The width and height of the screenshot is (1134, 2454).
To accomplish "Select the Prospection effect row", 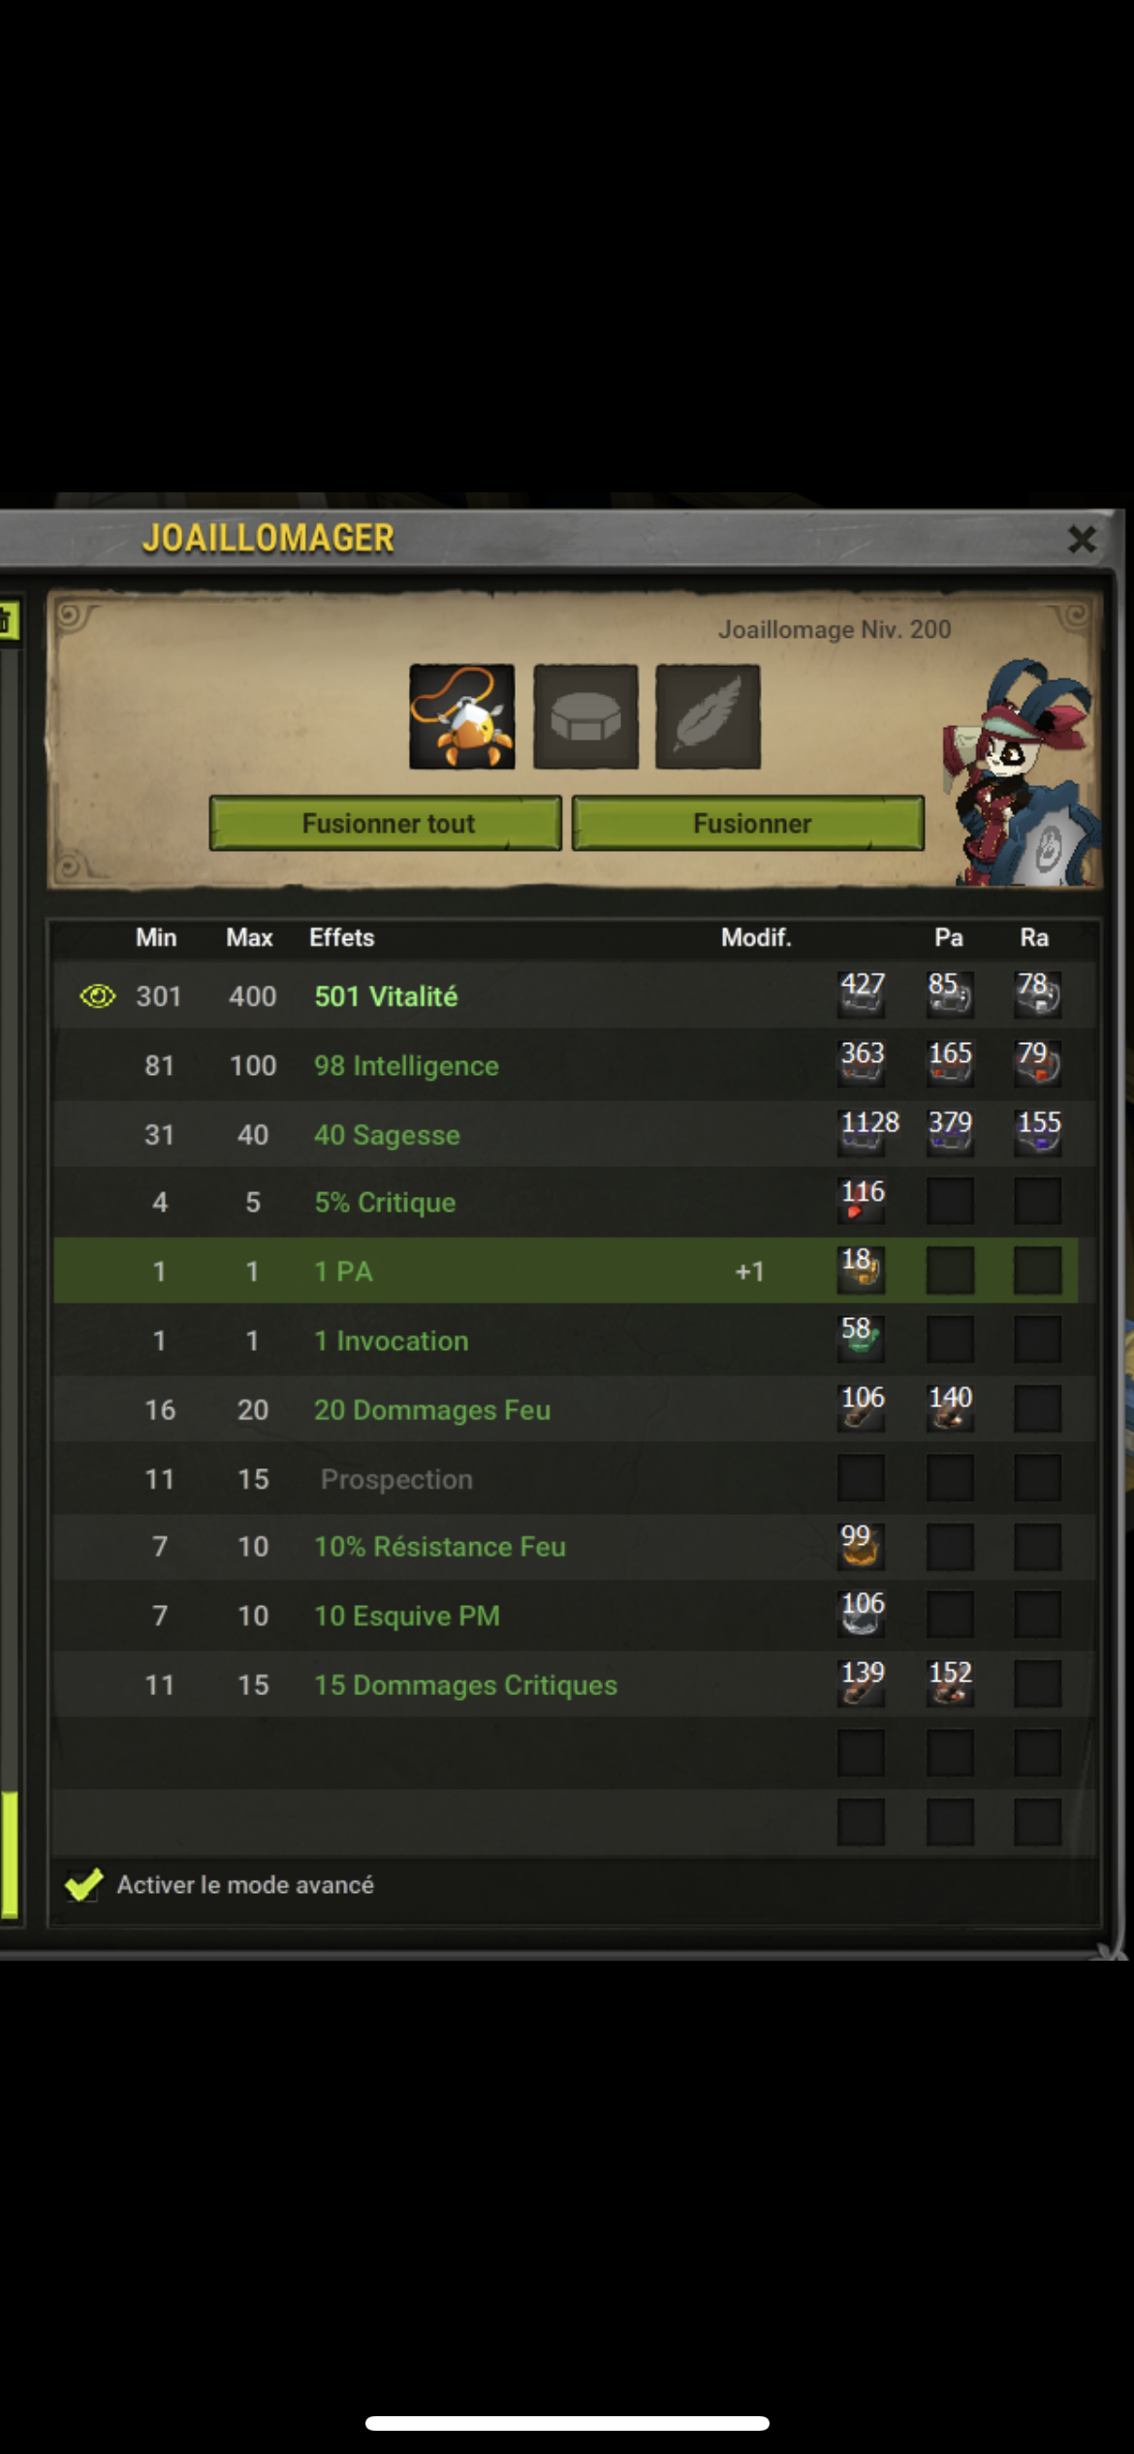I will [574, 1478].
